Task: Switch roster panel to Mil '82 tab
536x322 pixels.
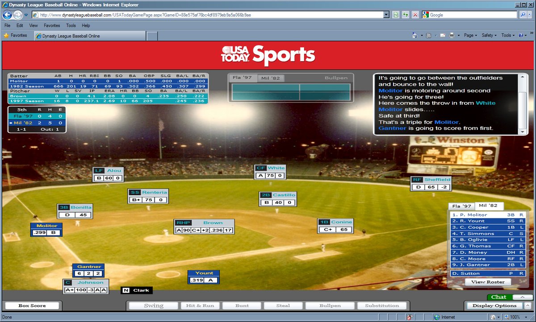Action: (x=489, y=206)
